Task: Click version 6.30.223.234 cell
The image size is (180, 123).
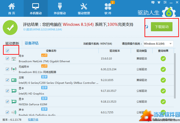Action: [x=109, y=69]
